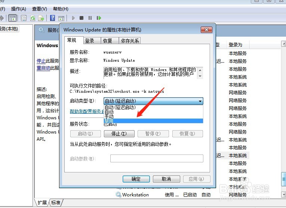Click the 停止(T) button
Image resolution: width=286 pixels, height=208 pixels.
(119, 134)
